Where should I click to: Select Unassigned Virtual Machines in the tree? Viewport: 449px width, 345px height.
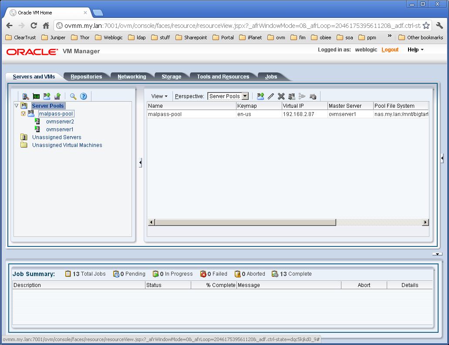[x=67, y=145]
